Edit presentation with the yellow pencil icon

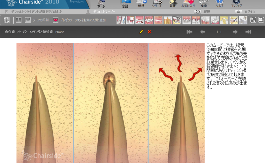141,32
